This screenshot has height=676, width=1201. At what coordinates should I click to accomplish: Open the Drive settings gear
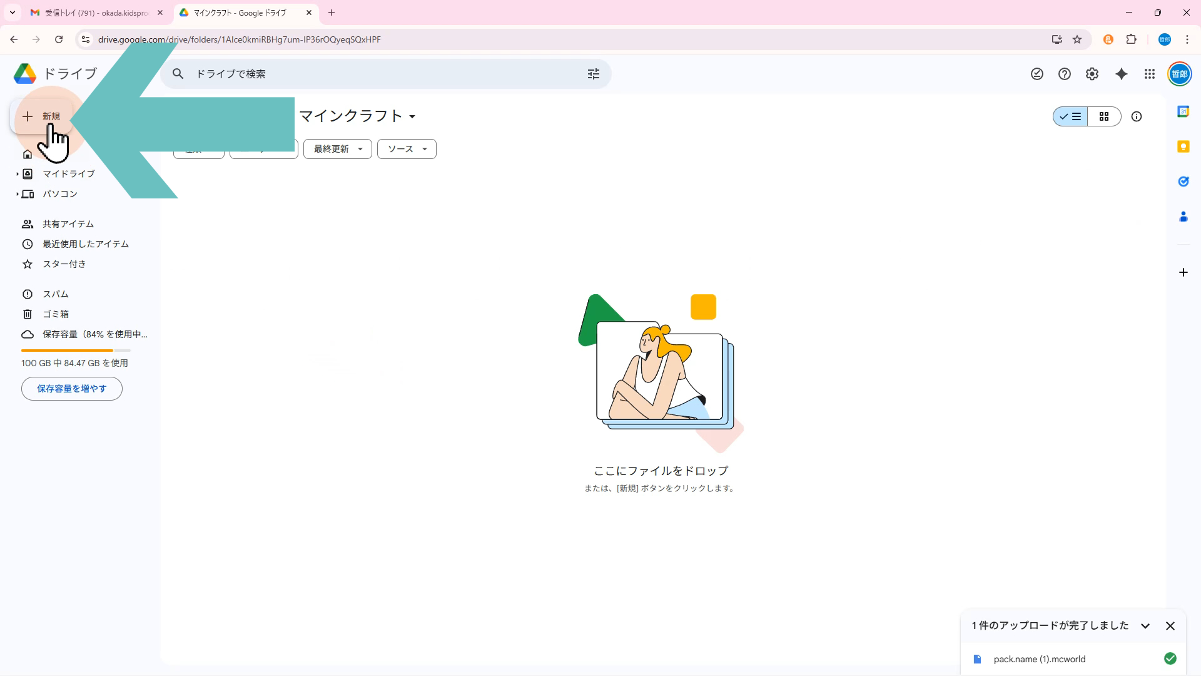pos(1092,74)
